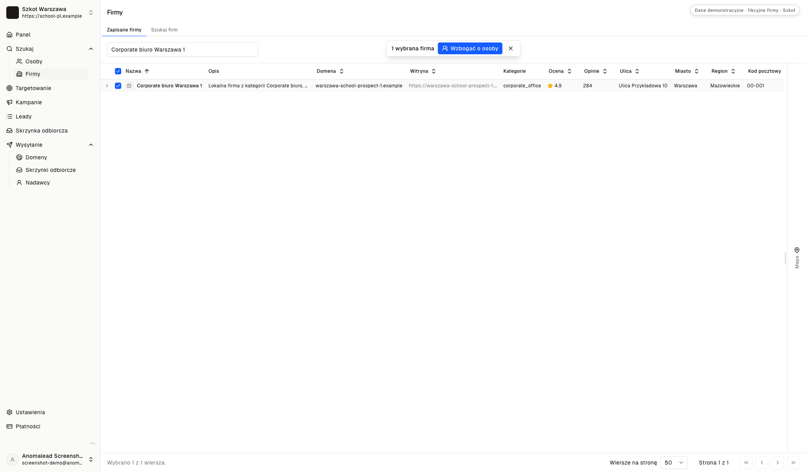Sort the table by Ocena column
Image resolution: width=806 pixels, height=472 pixels.
click(x=560, y=71)
